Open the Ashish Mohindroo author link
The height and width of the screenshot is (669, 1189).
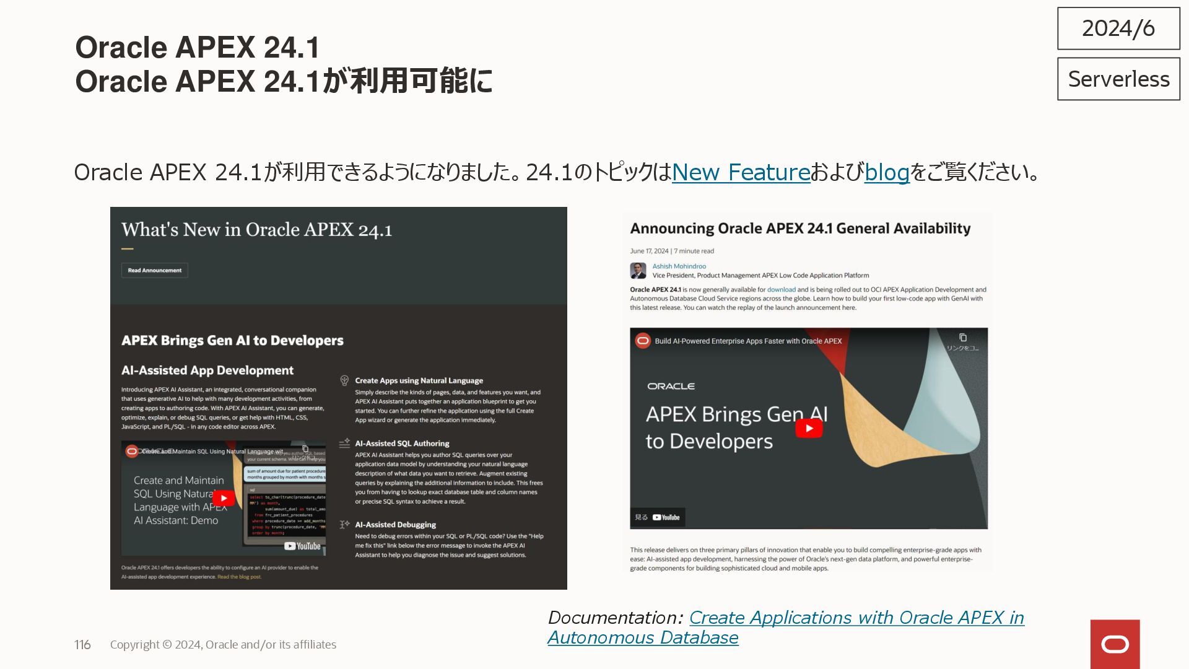coord(679,266)
